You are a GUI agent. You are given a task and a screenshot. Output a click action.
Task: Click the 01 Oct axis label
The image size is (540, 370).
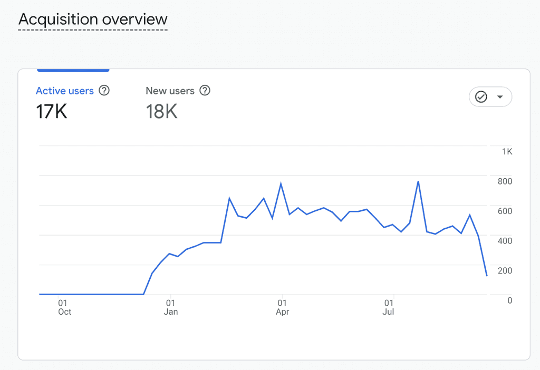coord(64,307)
